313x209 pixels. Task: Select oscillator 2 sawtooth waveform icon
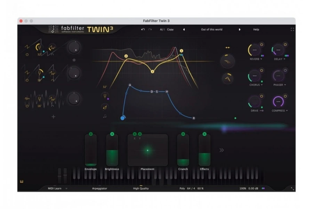[27, 73]
